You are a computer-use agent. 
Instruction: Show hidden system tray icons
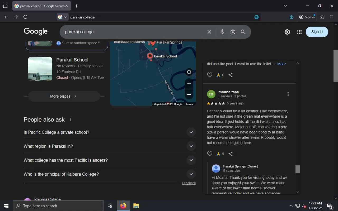[x=291, y=206]
